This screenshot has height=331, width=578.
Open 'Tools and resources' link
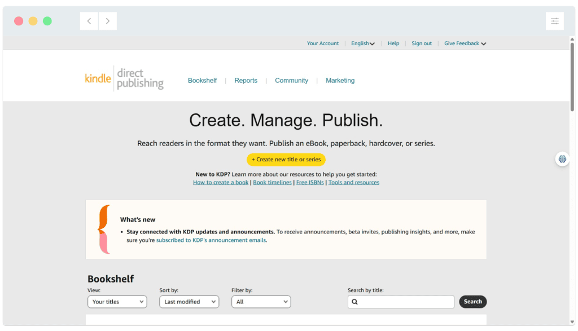click(x=354, y=182)
